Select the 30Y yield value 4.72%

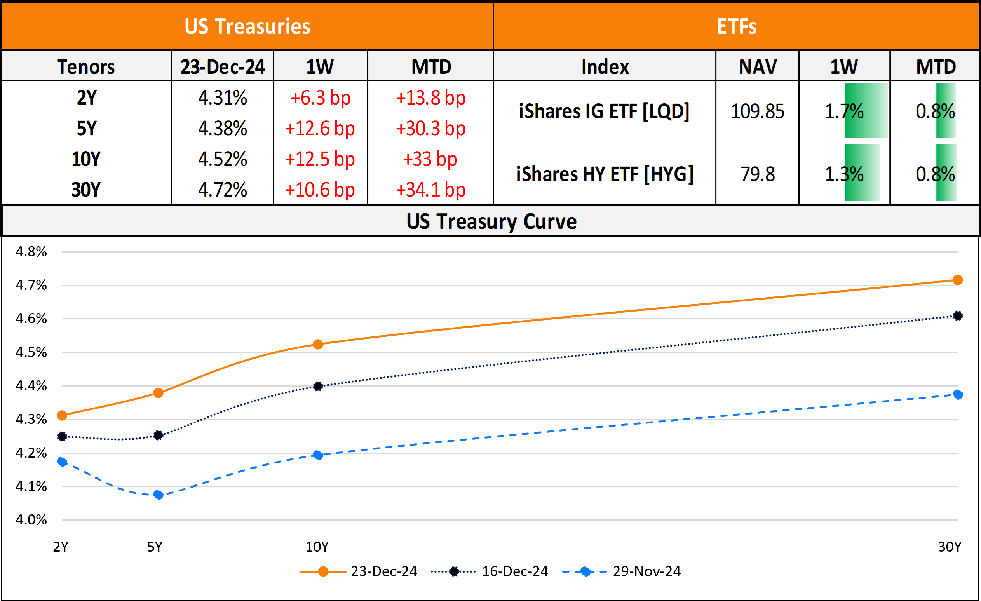point(223,190)
